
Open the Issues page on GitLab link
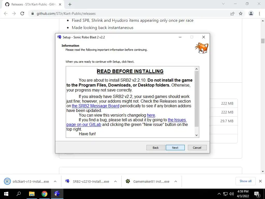point(126,122)
